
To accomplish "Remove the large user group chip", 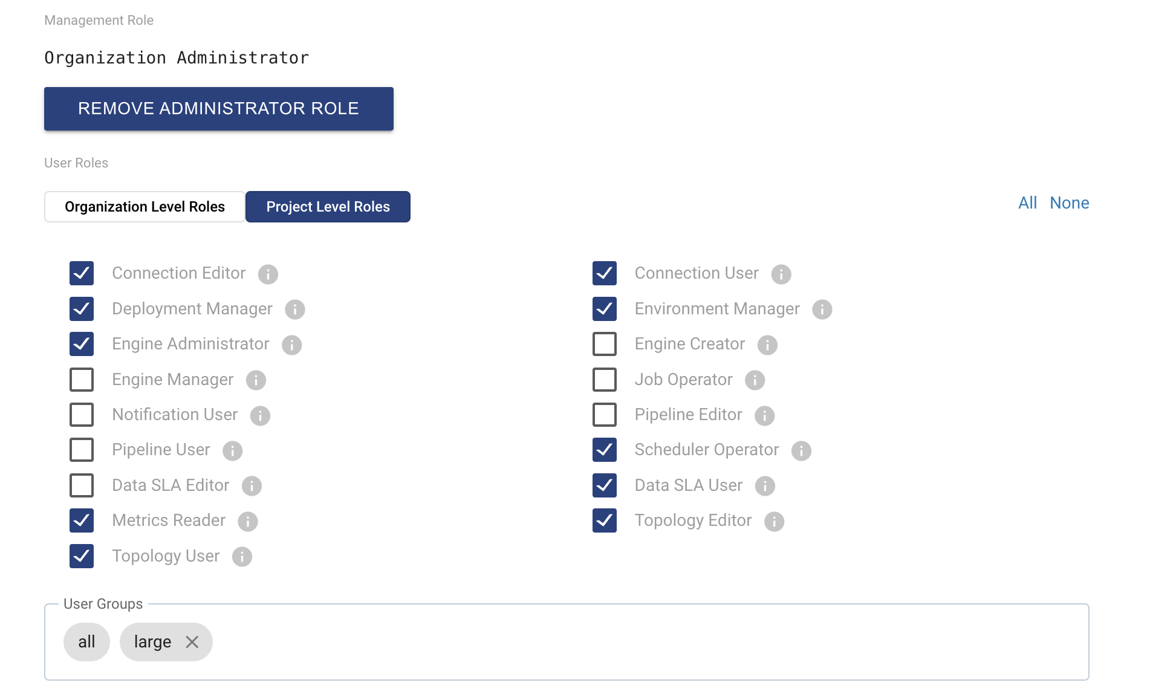I will pos(192,642).
